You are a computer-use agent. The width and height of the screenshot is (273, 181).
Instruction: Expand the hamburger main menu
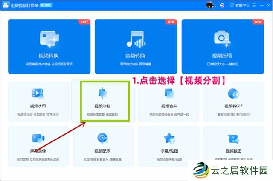pyautogui.click(x=254, y=6)
